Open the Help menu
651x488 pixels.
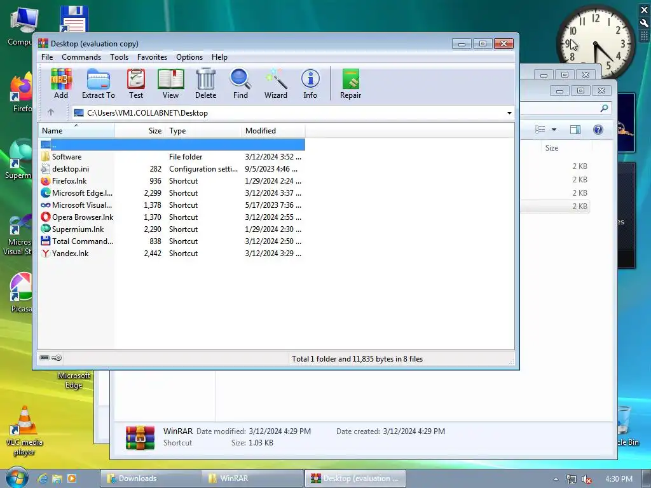(x=219, y=57)
